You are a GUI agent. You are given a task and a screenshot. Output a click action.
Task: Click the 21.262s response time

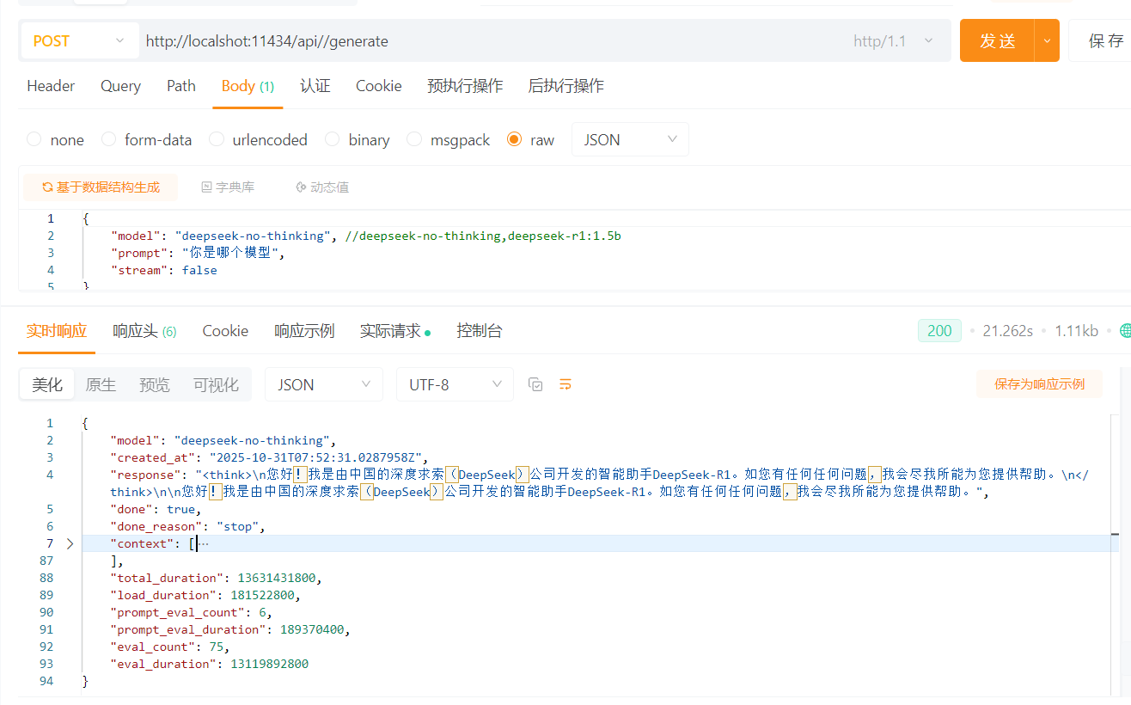(1007, 331)
